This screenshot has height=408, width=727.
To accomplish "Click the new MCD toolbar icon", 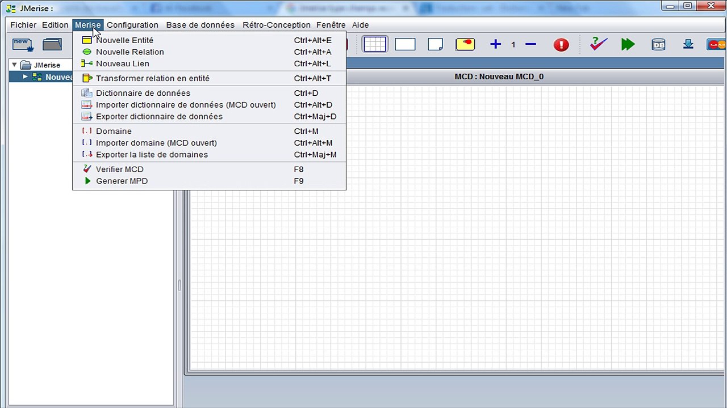I will [x=23, y=44].
